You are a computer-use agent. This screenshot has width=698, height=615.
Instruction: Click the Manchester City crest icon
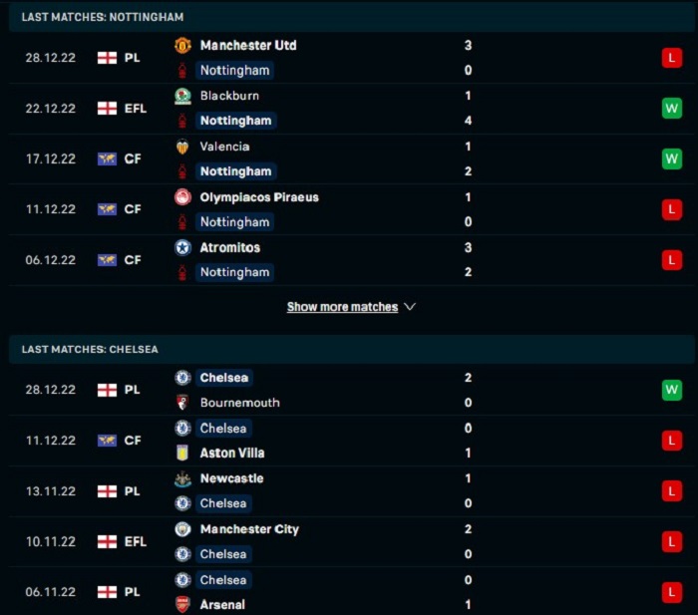coord(182,529)
